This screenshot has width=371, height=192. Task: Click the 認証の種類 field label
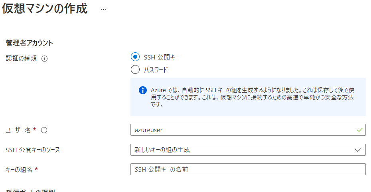pyautogui.click(x=21, y=58)
